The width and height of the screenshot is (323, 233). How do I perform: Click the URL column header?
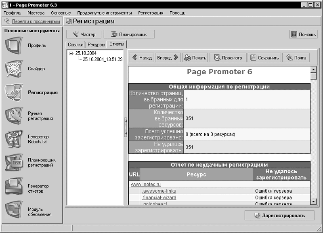[134, 174]
